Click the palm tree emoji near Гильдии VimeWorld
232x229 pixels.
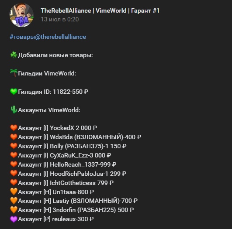[14, 73]
